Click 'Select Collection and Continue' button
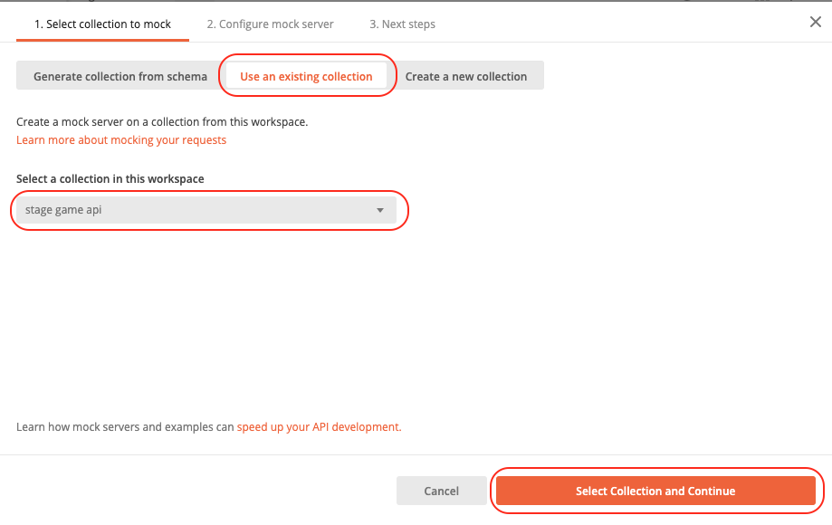This screenshot has width=832, height=525. (x=655, y=492)
